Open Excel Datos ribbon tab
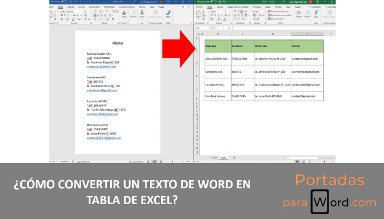This screenshot has width=384, height=219. click(x=268, y=7)
